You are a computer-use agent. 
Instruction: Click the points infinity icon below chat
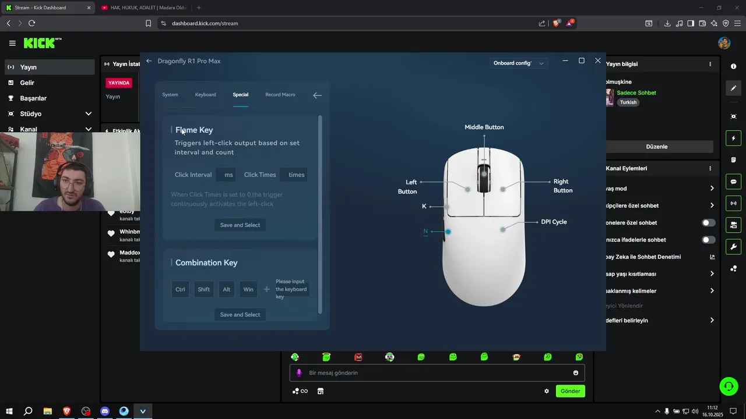tap(300, 391)
